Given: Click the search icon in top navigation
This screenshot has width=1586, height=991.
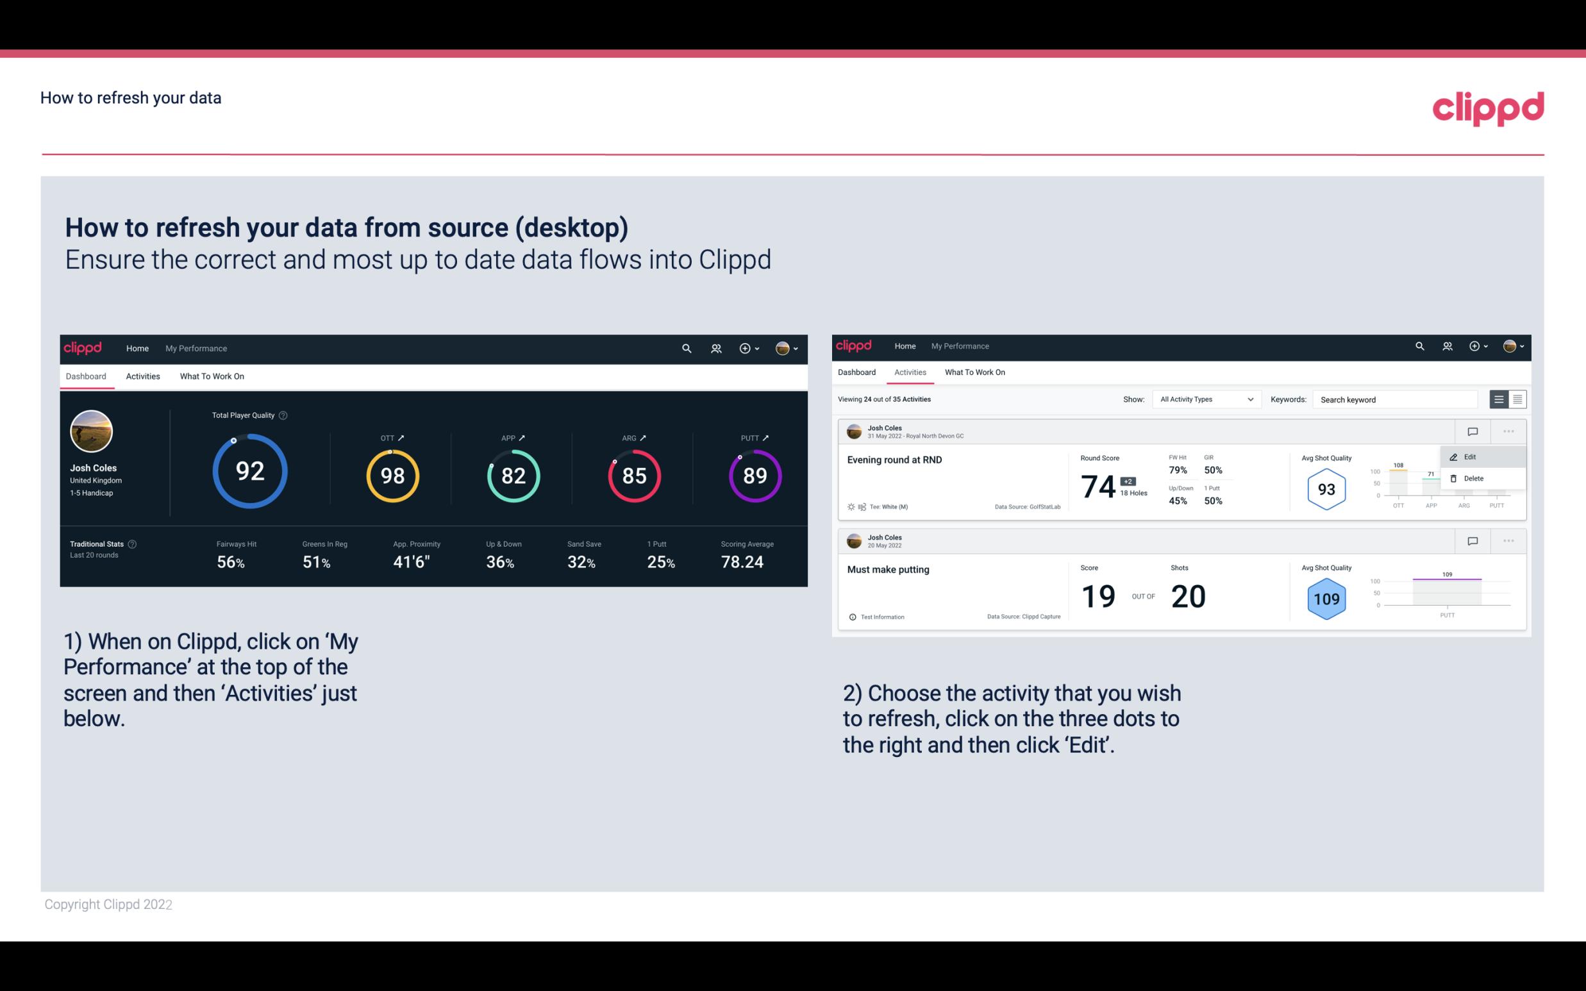Looking at the screenshot, I should click(x=686, y=348).
